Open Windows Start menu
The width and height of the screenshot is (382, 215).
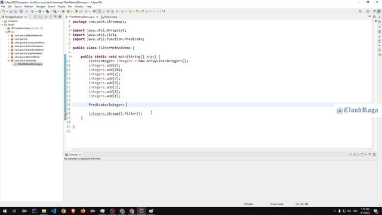click(x=5, y=211)
